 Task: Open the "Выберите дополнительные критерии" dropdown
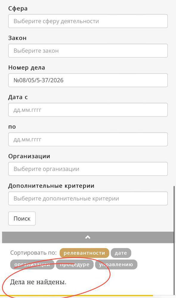pos(88,198)
